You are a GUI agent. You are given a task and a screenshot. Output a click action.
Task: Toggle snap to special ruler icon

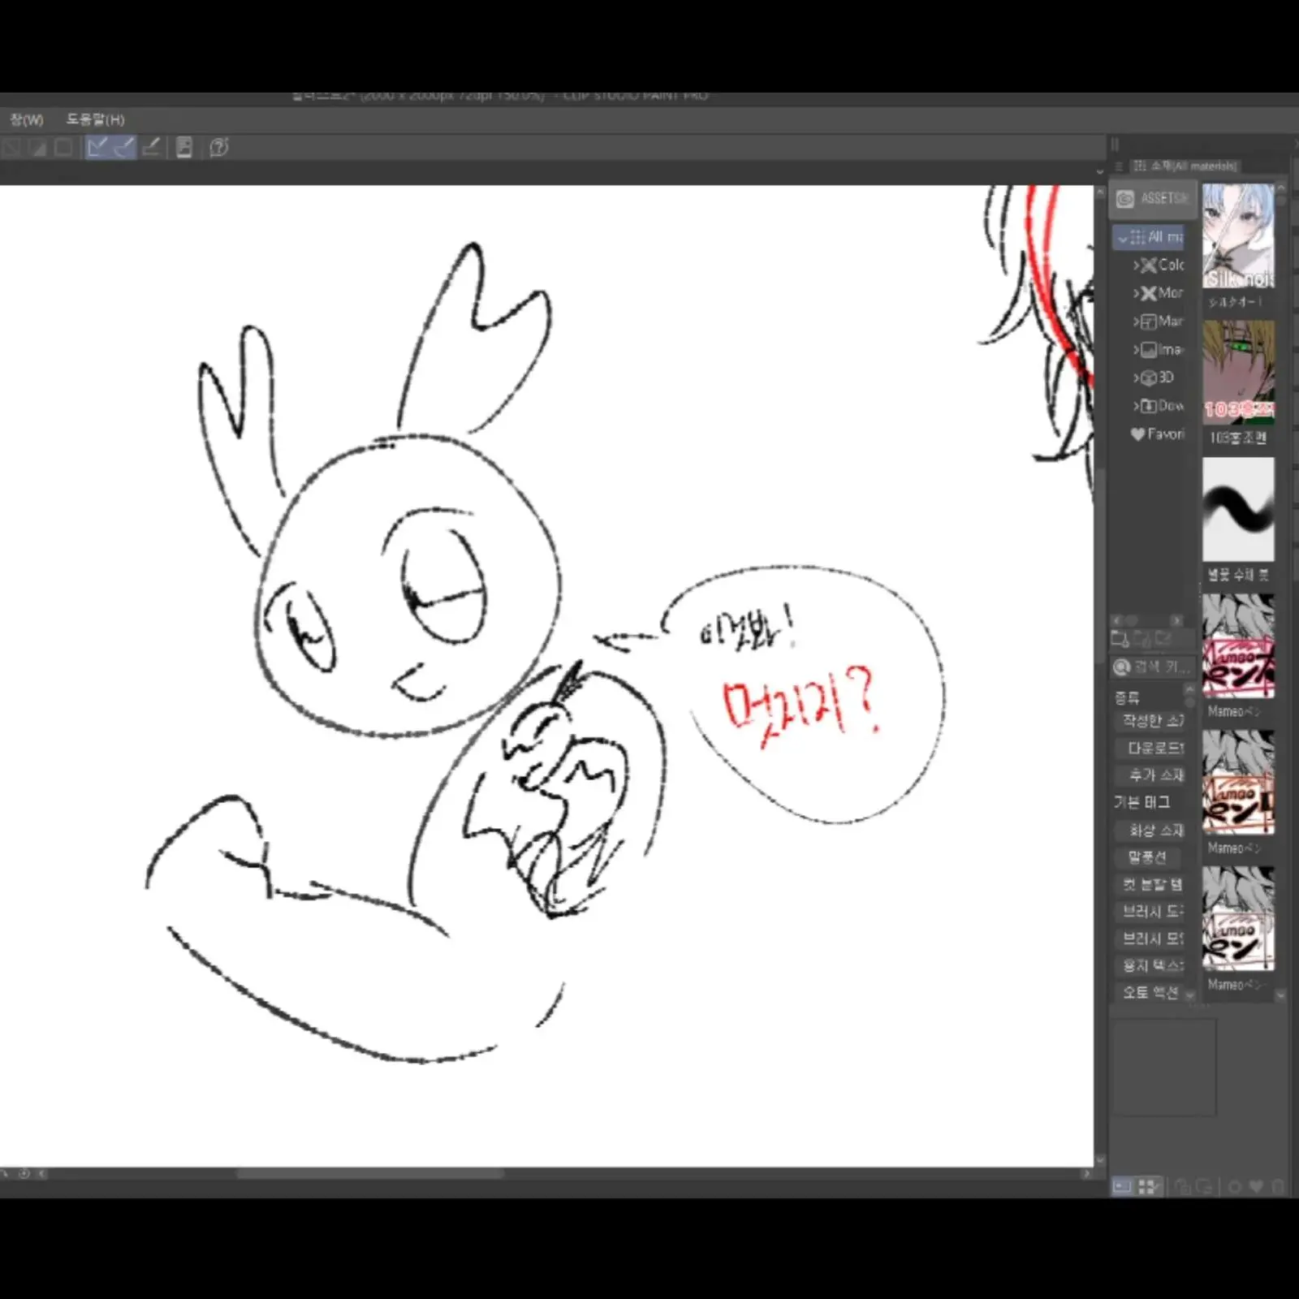[123, 147]
